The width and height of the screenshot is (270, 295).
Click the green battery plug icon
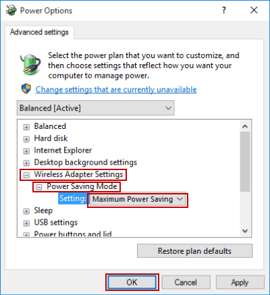[30, 64]
